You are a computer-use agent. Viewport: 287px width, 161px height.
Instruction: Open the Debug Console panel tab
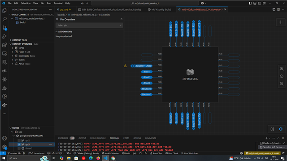click(98, 138)
